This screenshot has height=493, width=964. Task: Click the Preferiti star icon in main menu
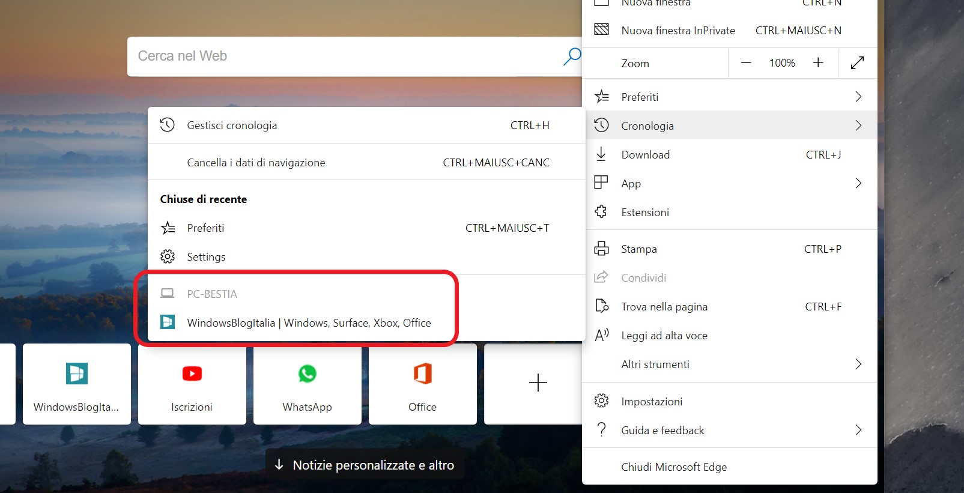tap(601, 97)
